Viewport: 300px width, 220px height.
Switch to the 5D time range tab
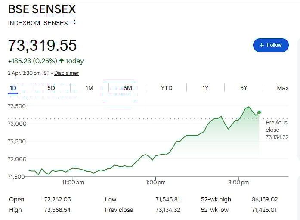click(x=51, y=88)
